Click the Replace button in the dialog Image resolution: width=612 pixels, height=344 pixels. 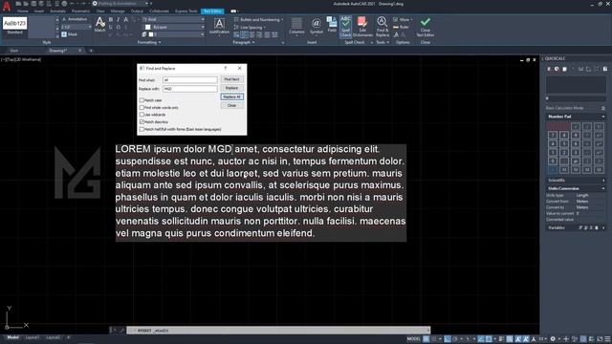pyautogui.click(x=231, y=88)
